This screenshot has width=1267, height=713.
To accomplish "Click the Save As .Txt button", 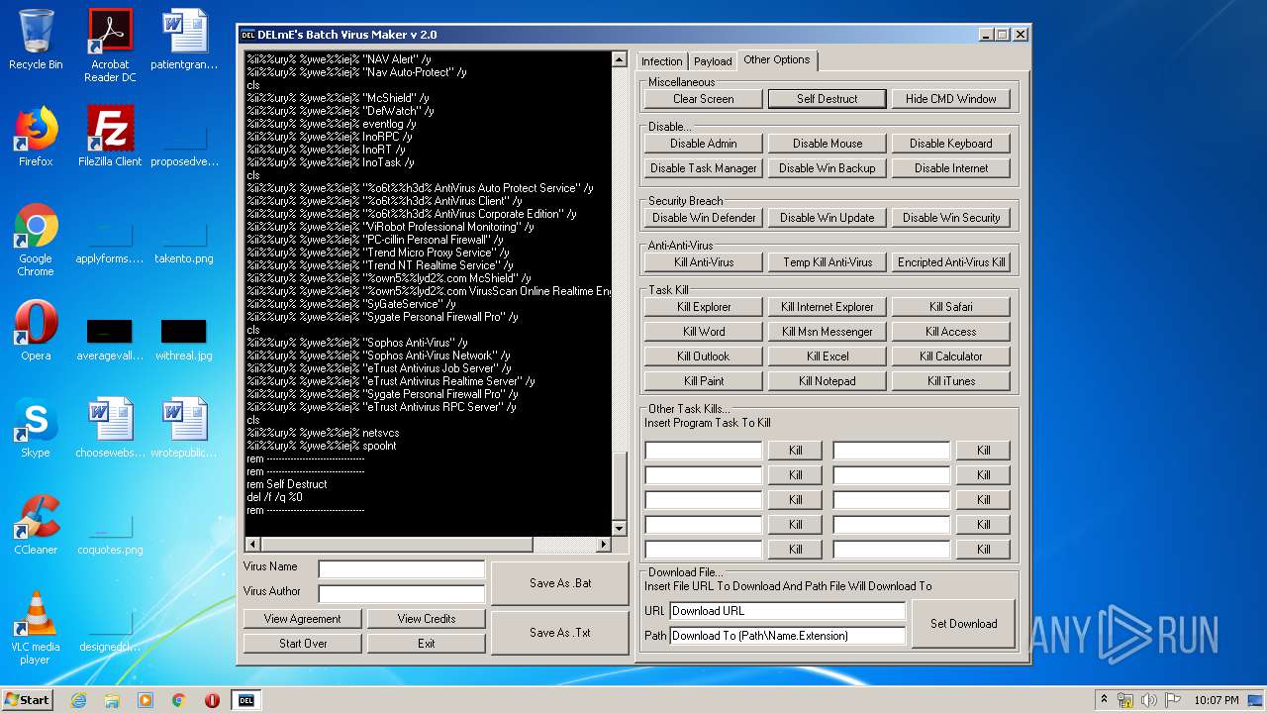I will tap(560, 633).
